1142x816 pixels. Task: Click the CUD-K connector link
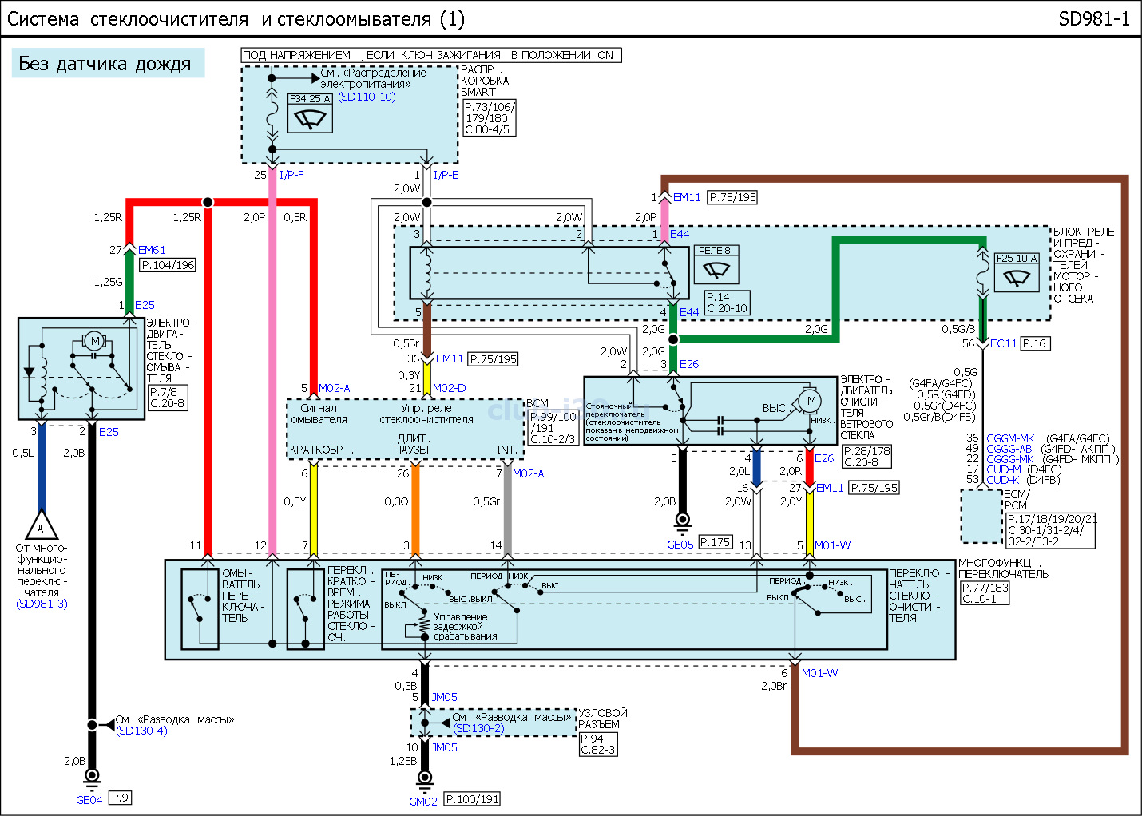[1003, 480]
